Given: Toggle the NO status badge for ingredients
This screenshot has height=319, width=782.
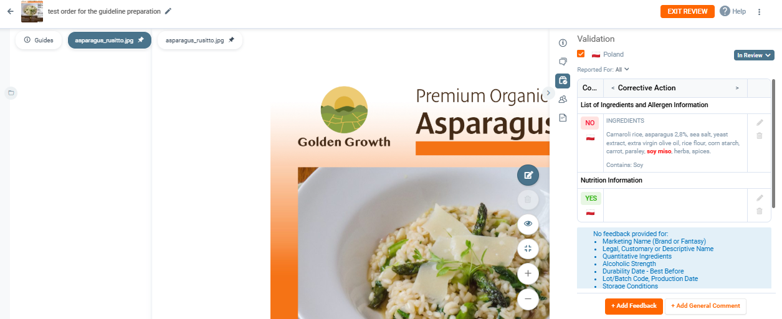Looking at the screenshot, I should (x=590, y=123).
